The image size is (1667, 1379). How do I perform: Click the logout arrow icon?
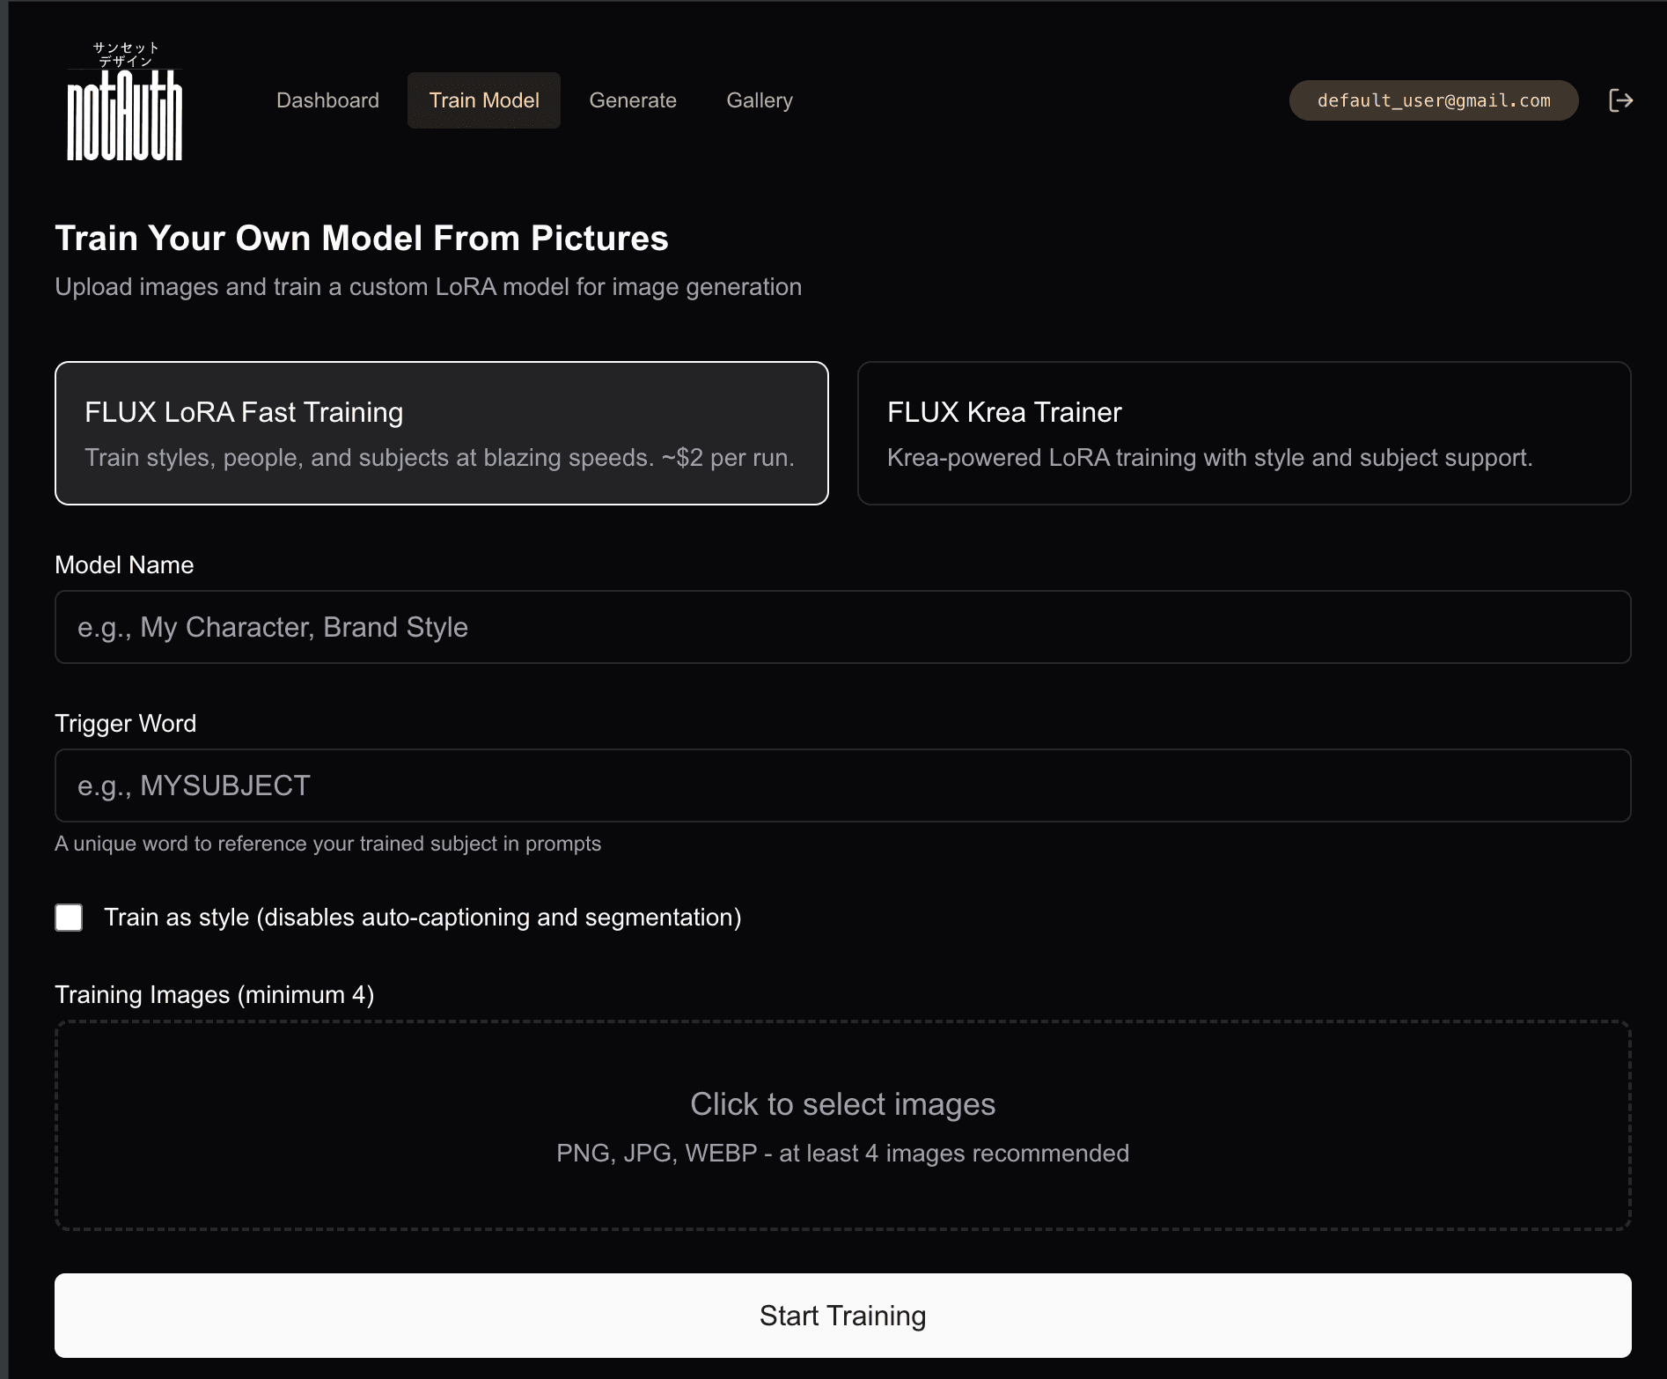pos(1620,100)
